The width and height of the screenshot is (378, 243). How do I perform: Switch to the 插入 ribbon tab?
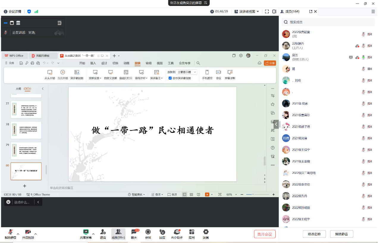[x=93, y=63]
